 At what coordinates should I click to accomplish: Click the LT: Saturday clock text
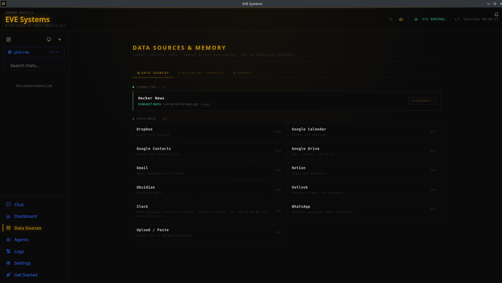point(477,19)
